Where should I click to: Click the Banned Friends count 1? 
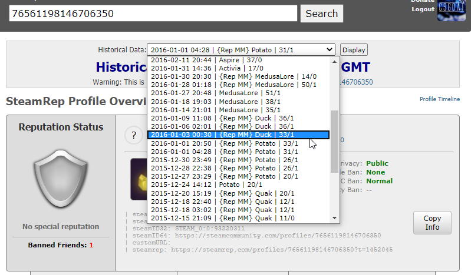(x=91, y=245)
